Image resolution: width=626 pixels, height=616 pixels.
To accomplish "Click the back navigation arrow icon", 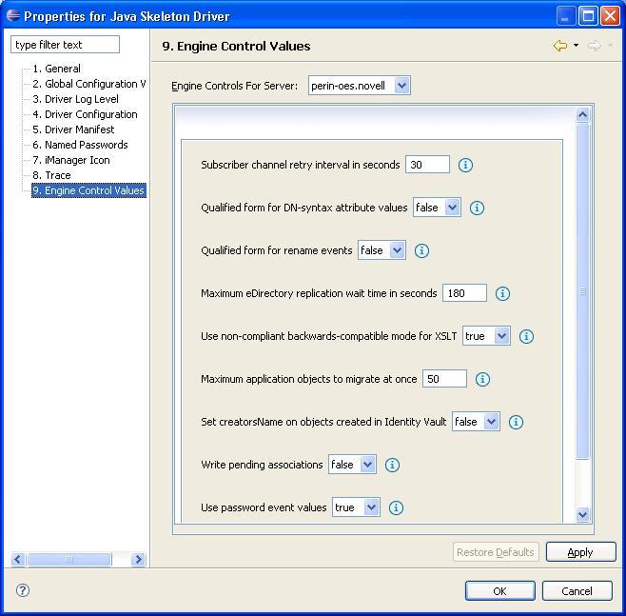I will click(560, 46).
